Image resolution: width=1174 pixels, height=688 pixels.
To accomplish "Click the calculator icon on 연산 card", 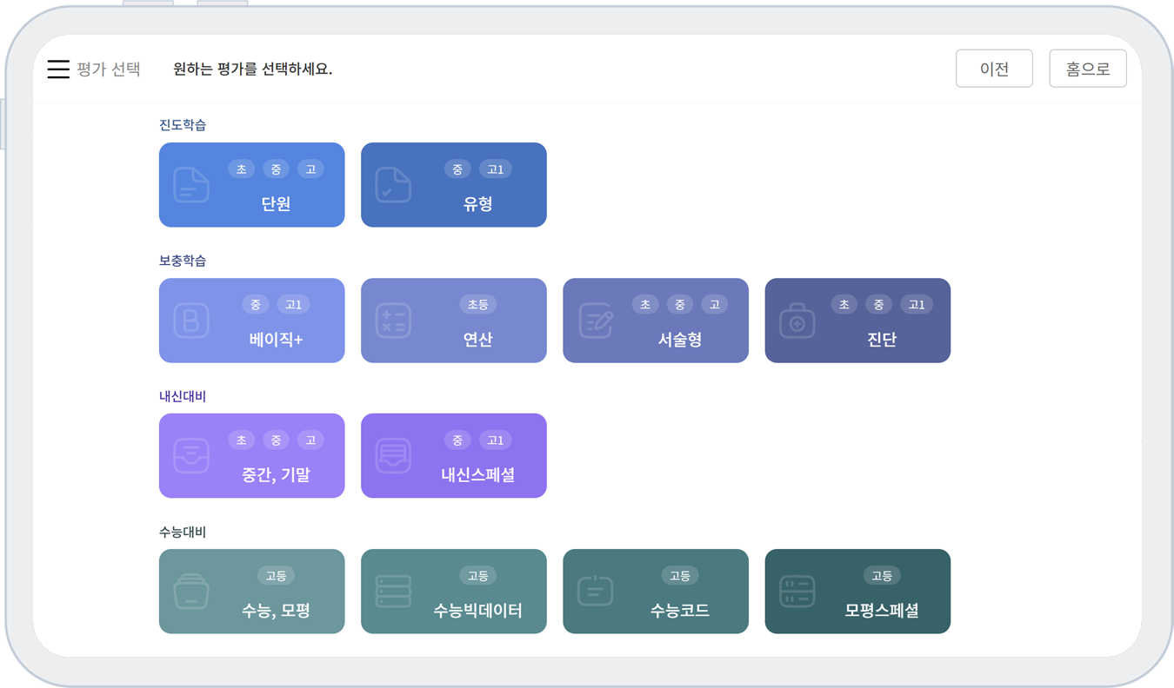I will (393, 321).
